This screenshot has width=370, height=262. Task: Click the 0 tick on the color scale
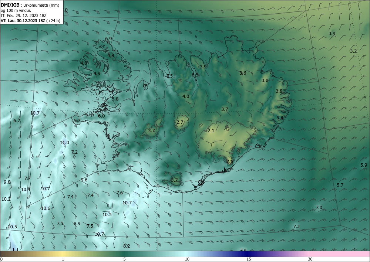(1, 259)
